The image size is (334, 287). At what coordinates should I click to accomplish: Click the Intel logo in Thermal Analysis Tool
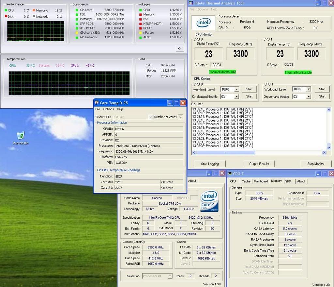click(204, 23)
